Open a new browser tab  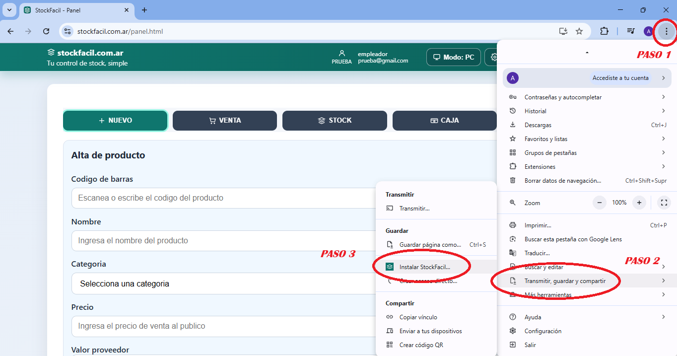point(144,10)
